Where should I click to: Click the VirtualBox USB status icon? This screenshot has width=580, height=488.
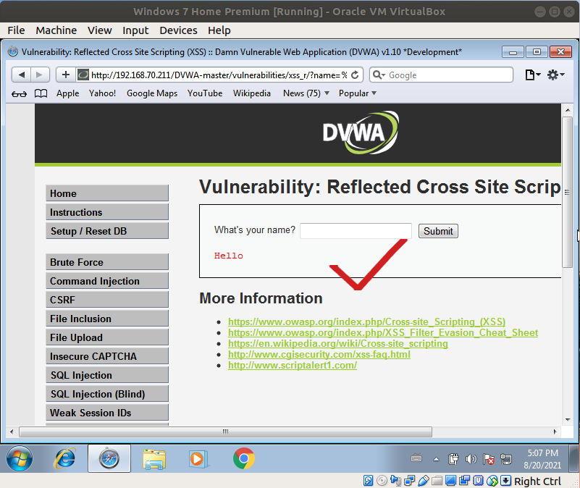tap(423, 481)
